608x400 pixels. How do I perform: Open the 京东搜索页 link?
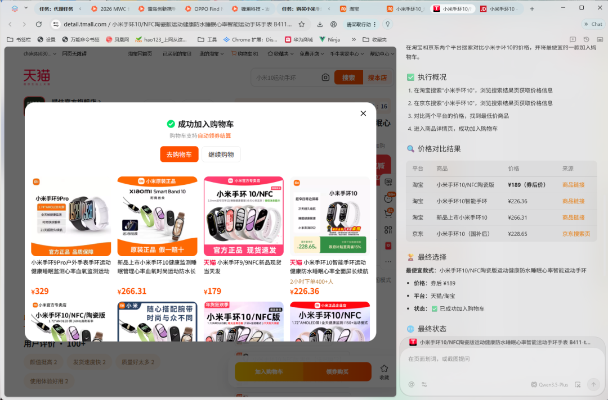576,234
